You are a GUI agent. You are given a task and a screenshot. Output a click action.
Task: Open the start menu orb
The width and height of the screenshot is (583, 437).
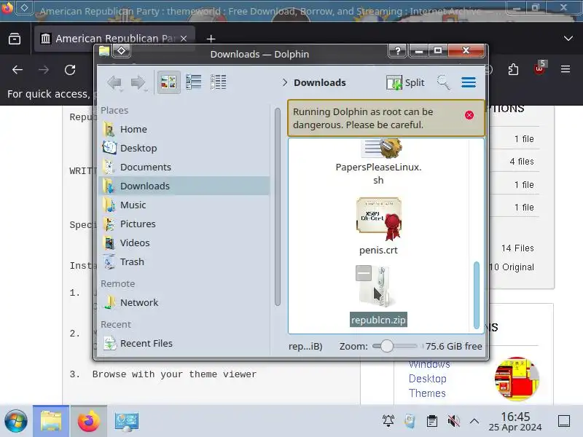click(x=15, y=421)
